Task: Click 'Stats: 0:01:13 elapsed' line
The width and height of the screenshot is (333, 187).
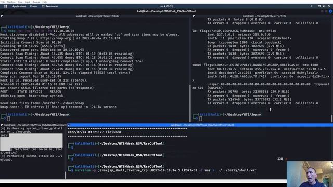Action: tap(72, 61)
